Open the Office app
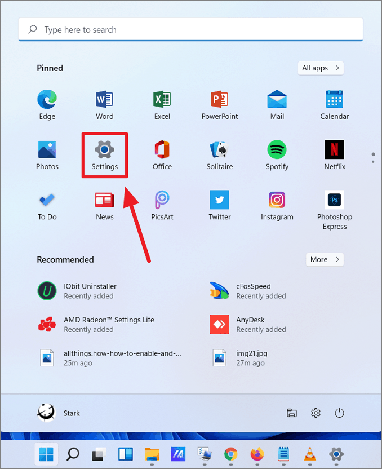382x469 pixels. pos(162,155)
